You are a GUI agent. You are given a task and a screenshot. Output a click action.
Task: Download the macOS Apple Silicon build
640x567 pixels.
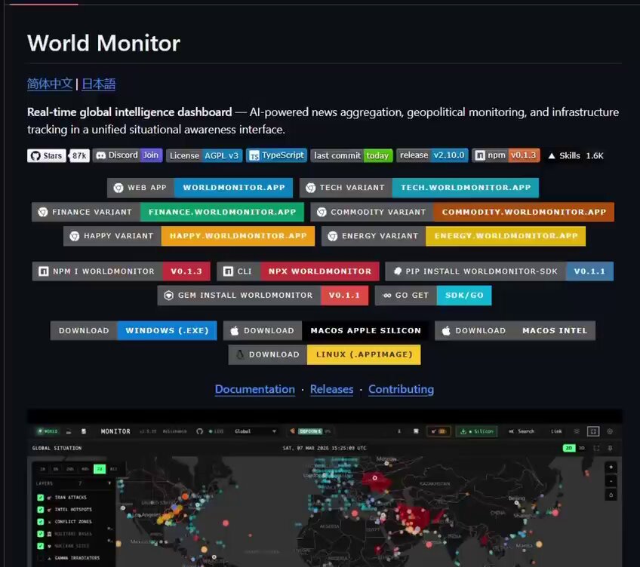click(x=326, y=330)
